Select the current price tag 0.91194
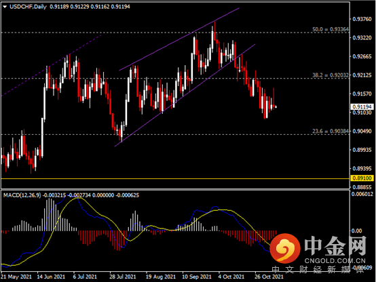This screenshot has height=282, width=376. click(362, 106)
